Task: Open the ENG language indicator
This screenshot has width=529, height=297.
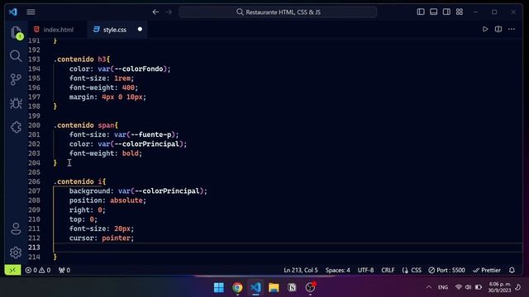Action: [443, 287]
